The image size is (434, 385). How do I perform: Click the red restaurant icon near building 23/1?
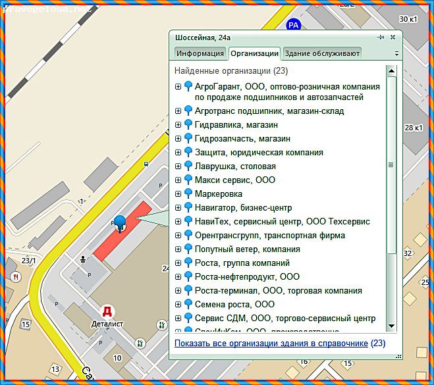pos(16,277)
